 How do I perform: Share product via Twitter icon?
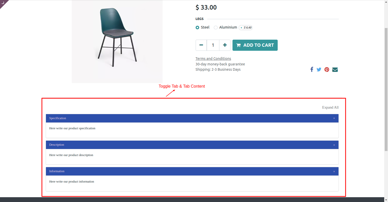pos(319,69)
